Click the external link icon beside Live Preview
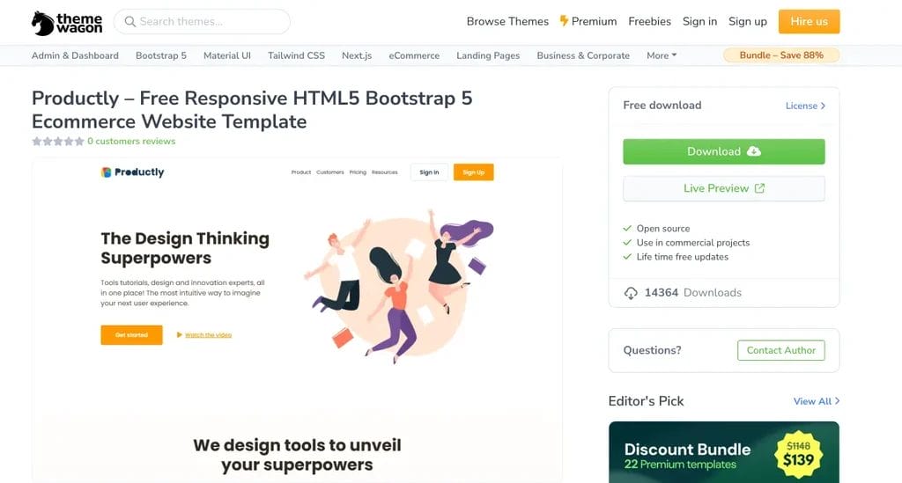Screen dimensions: 902x483 (x=759, y=187)
